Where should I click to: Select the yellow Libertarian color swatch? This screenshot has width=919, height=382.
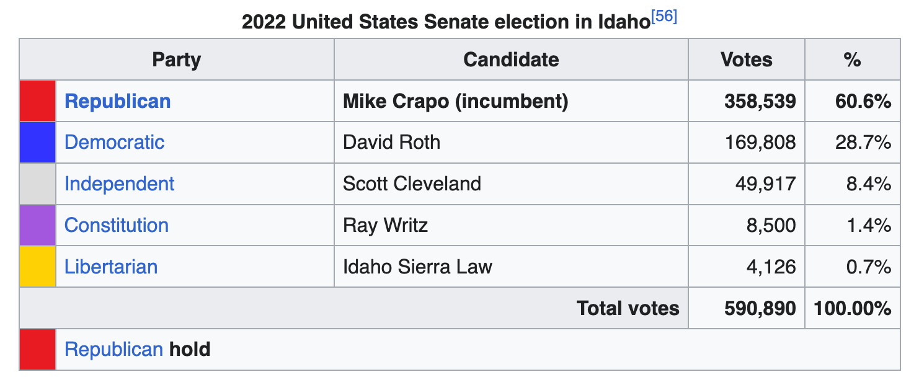[38, 267]
